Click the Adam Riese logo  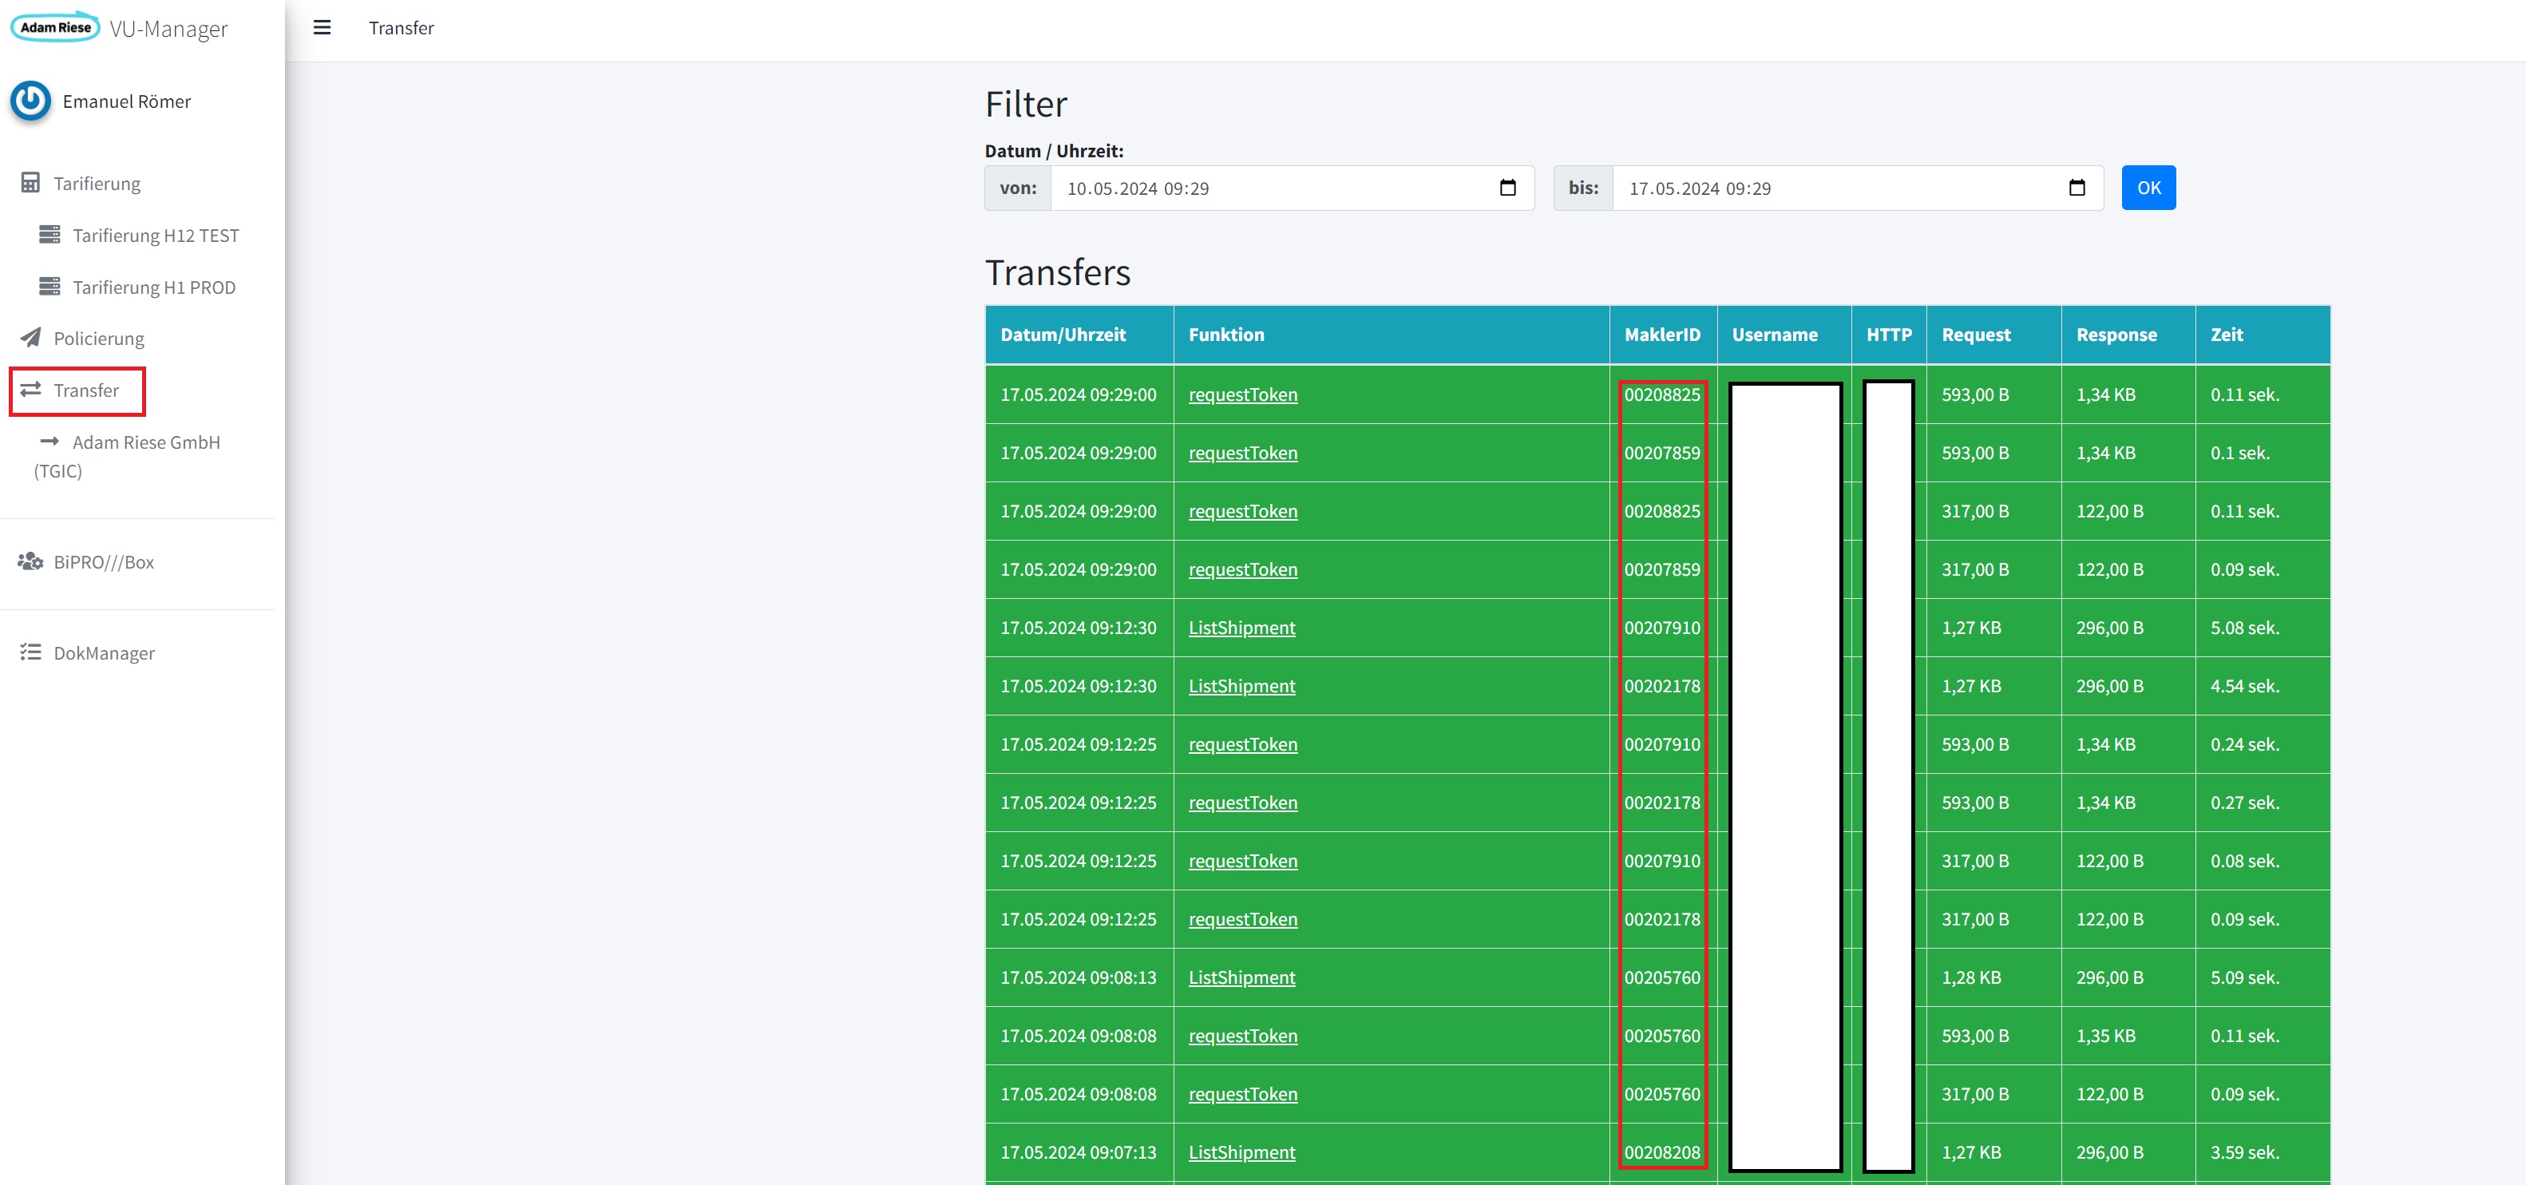56,26
